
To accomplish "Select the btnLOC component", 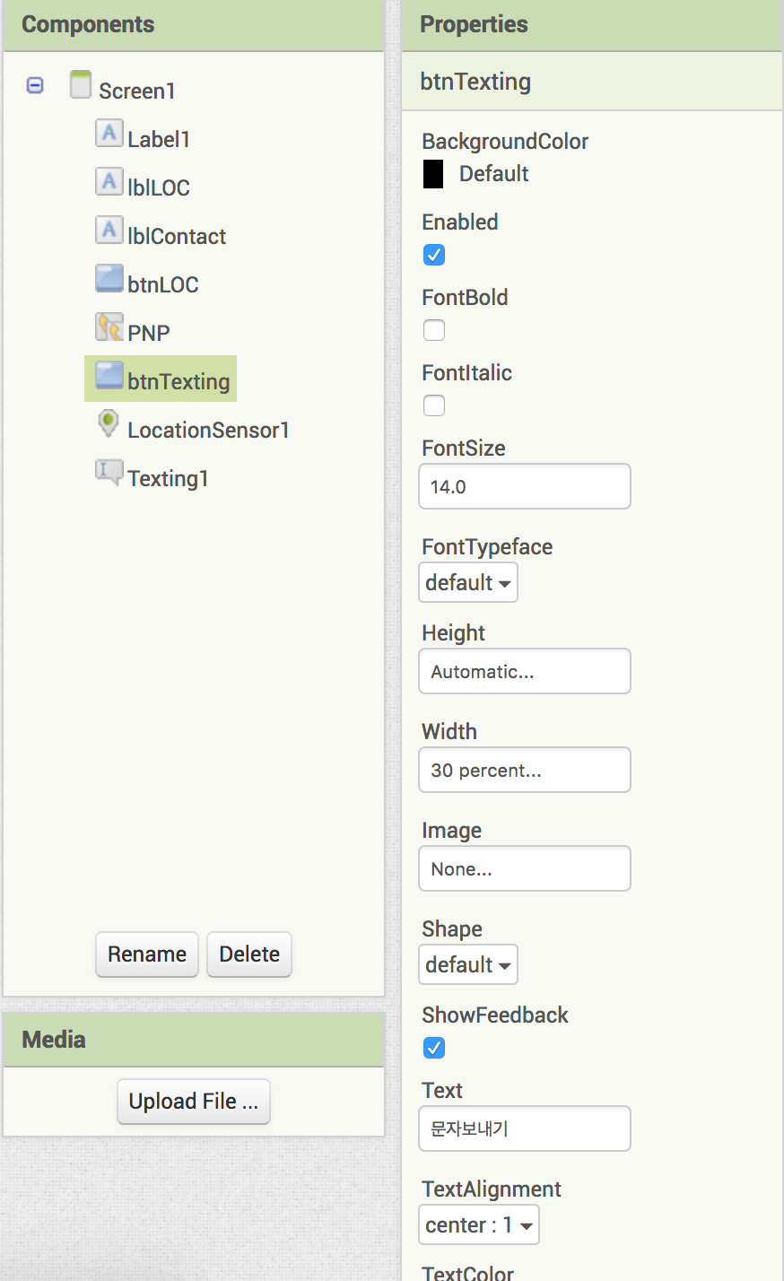I will (163, 284).
